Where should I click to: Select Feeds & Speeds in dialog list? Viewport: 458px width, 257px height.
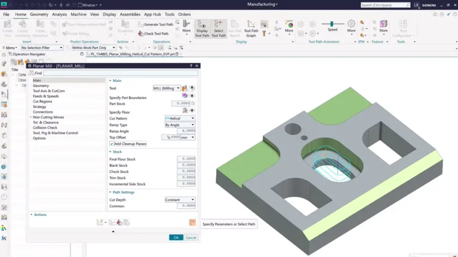click(x=45, y=96)
